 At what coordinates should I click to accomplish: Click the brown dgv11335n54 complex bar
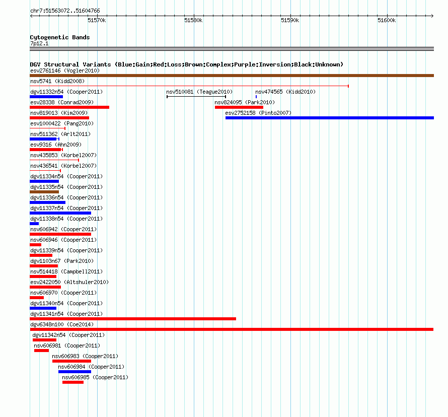[x=44, y=192]
